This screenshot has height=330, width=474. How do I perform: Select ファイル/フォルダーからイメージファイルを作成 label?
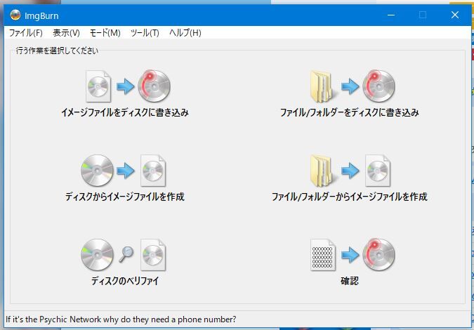350,197
